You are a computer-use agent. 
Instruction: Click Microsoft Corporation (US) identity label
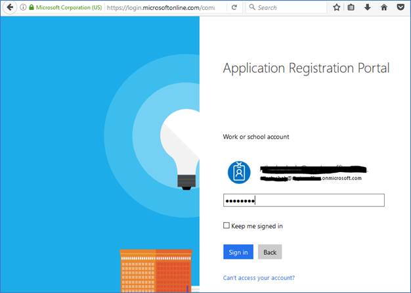click(69, 7)
